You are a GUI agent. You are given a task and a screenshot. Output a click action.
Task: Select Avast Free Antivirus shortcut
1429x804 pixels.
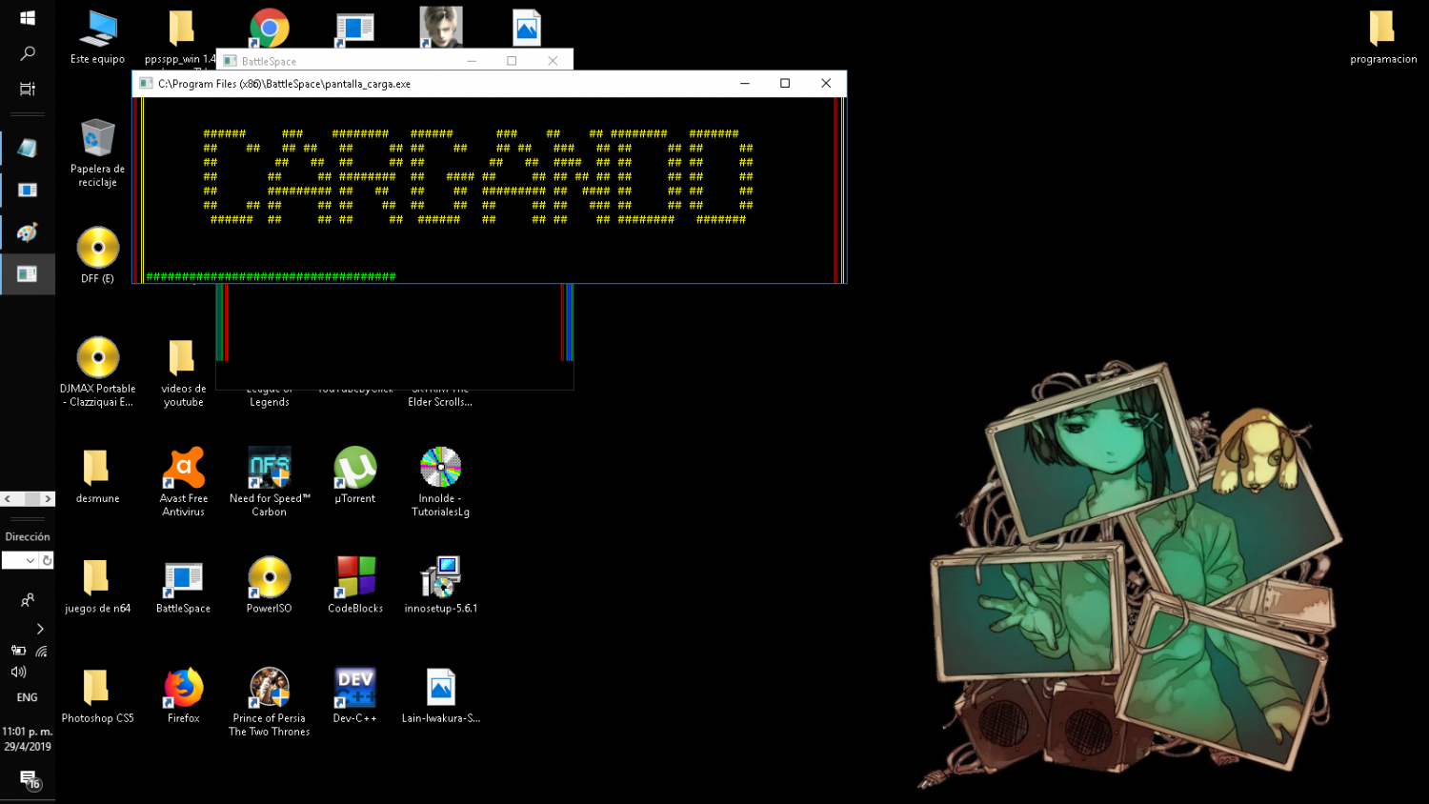[x=183, y=482]
